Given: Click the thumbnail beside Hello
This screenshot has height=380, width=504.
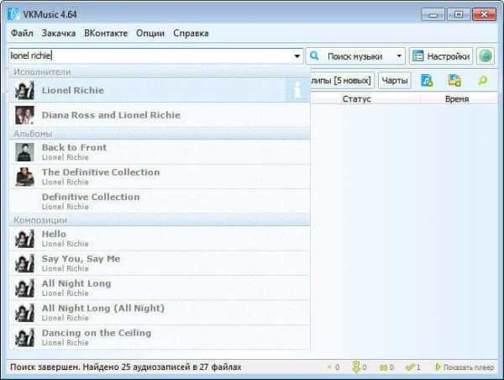Looking at the screenshot, I should click(x=24, y=239).
